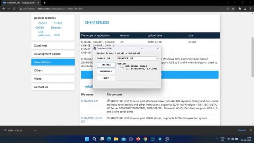Open Photoshop from the taskbar
This screenshot has width=254, height=143.
coord(152,139)
